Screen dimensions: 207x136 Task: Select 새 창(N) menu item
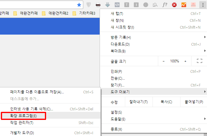pos(153,21)
